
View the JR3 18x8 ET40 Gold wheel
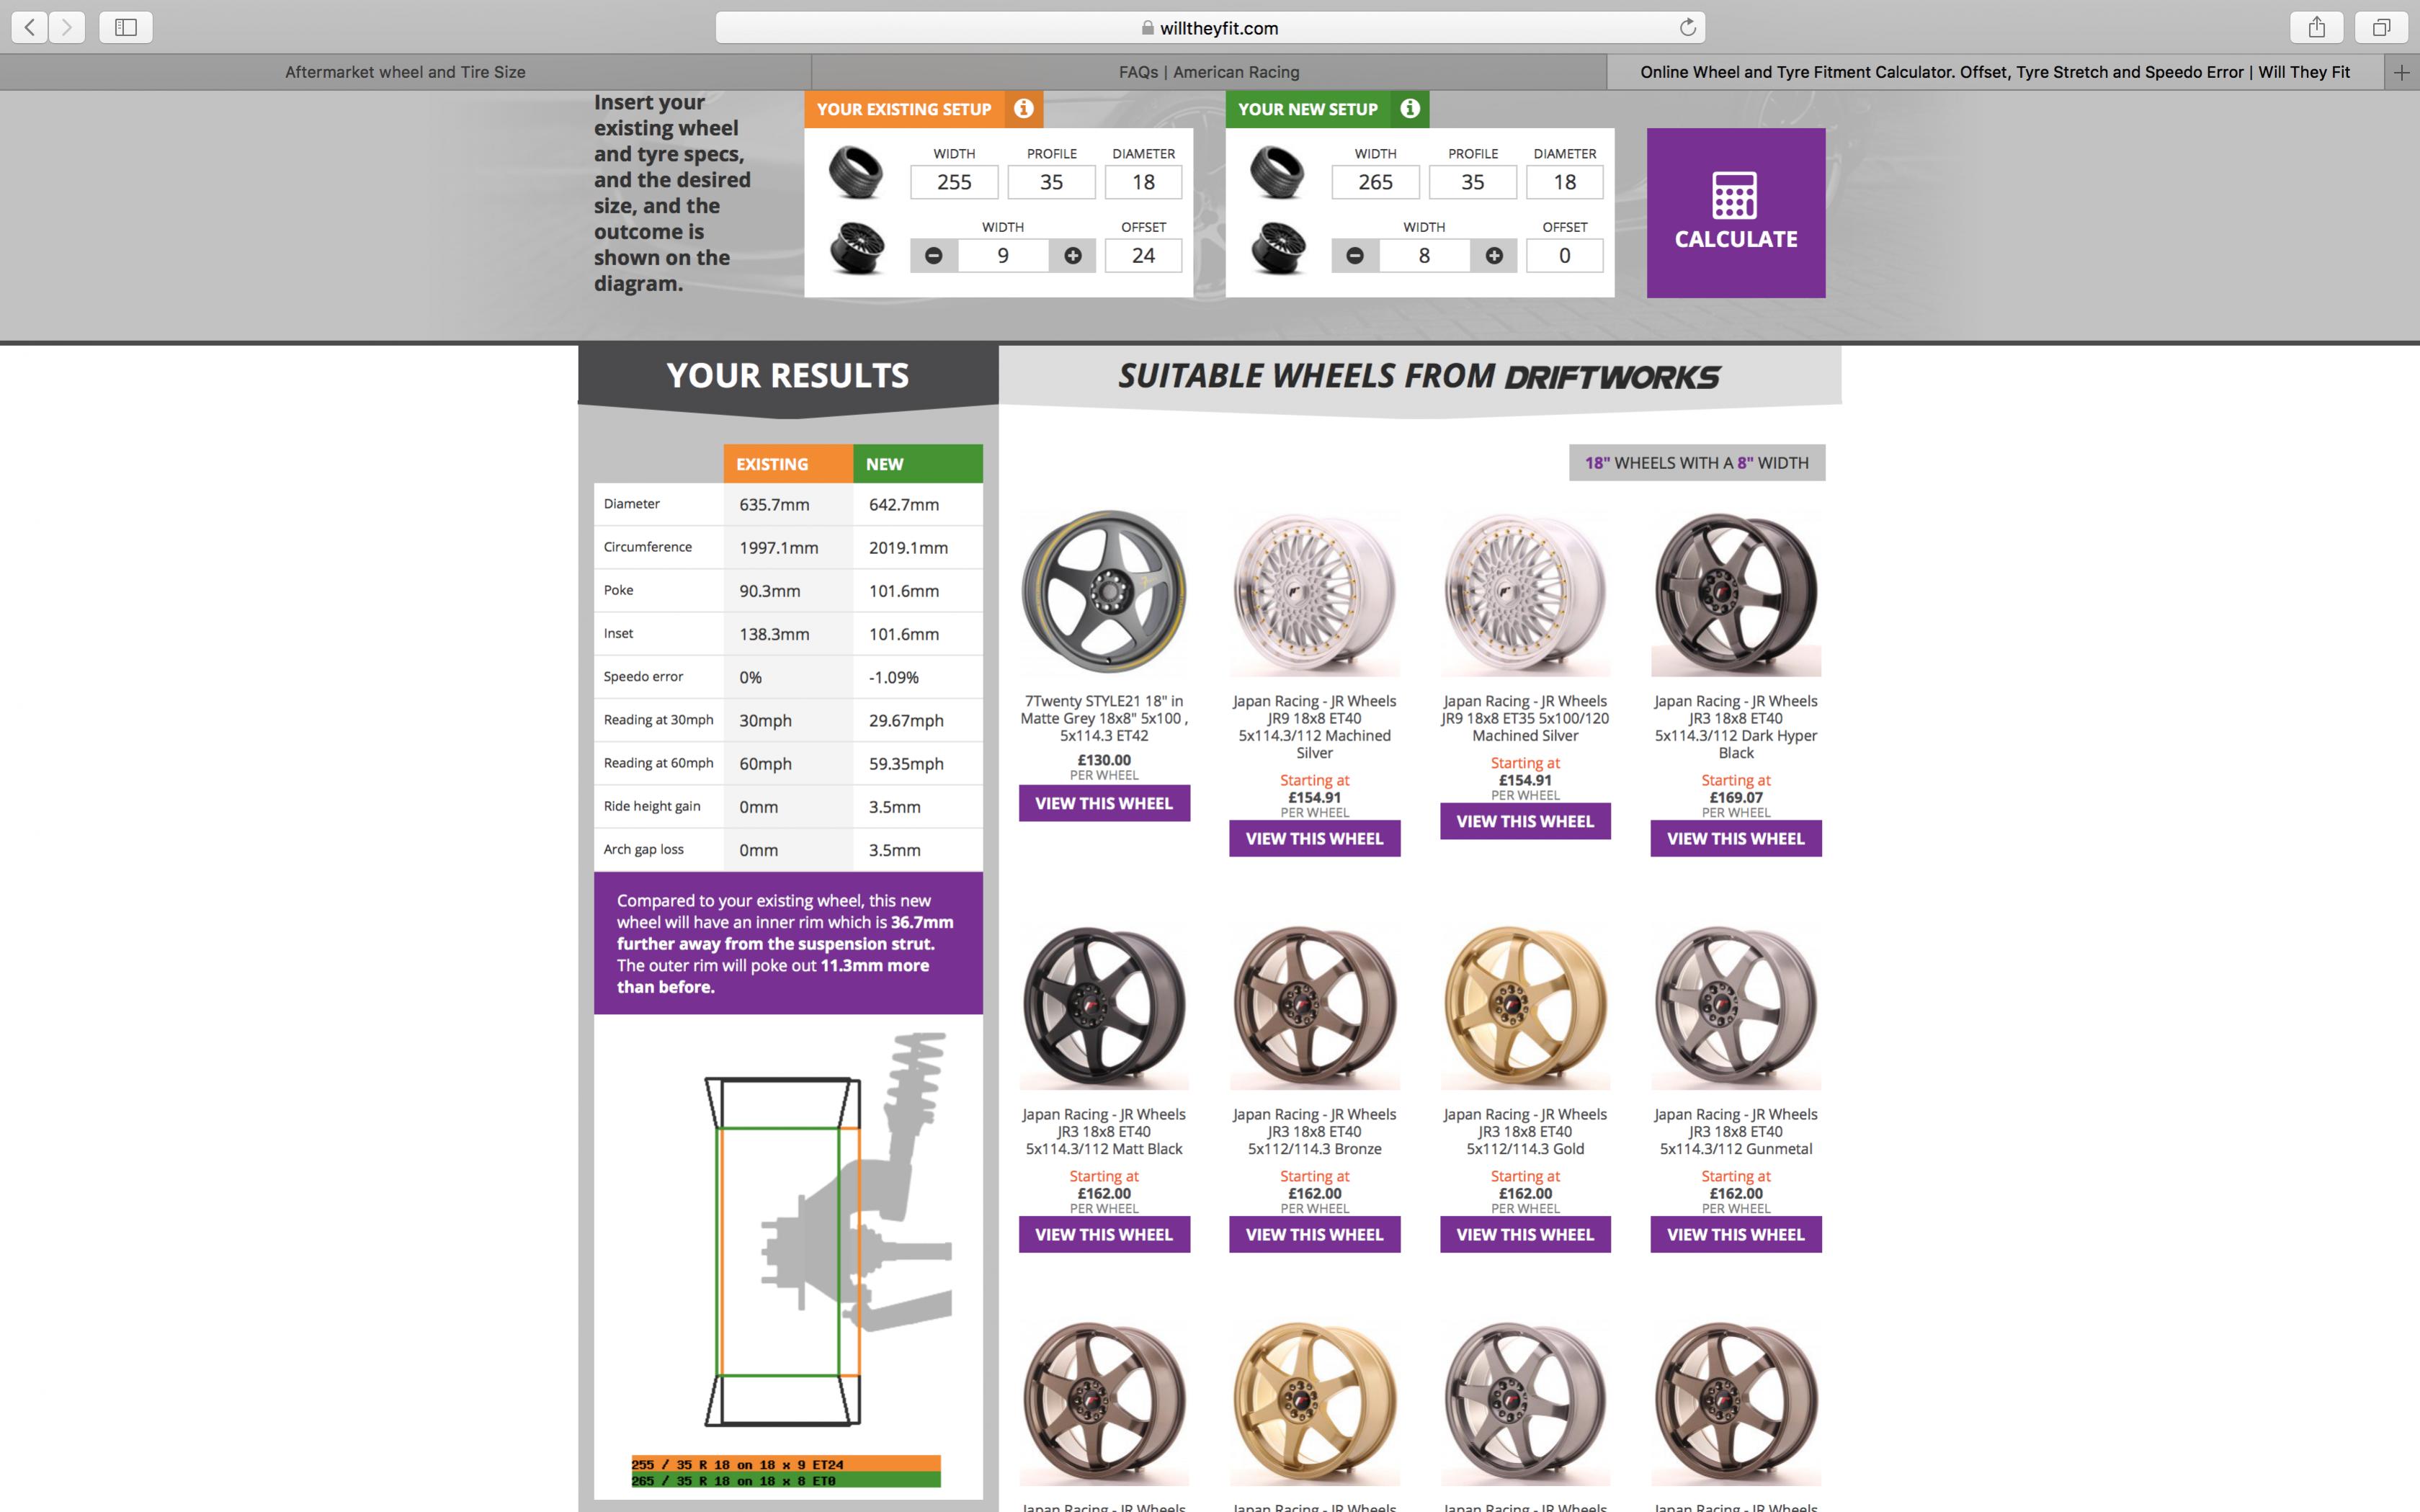pyautogui.click(x=1525, y=1234)
